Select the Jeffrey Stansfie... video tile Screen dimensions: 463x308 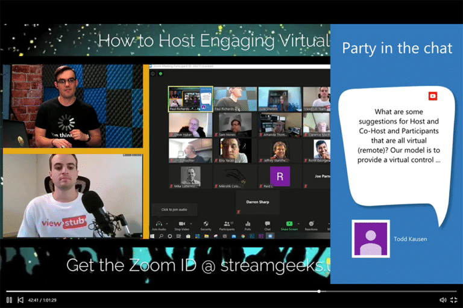point(280,150)
